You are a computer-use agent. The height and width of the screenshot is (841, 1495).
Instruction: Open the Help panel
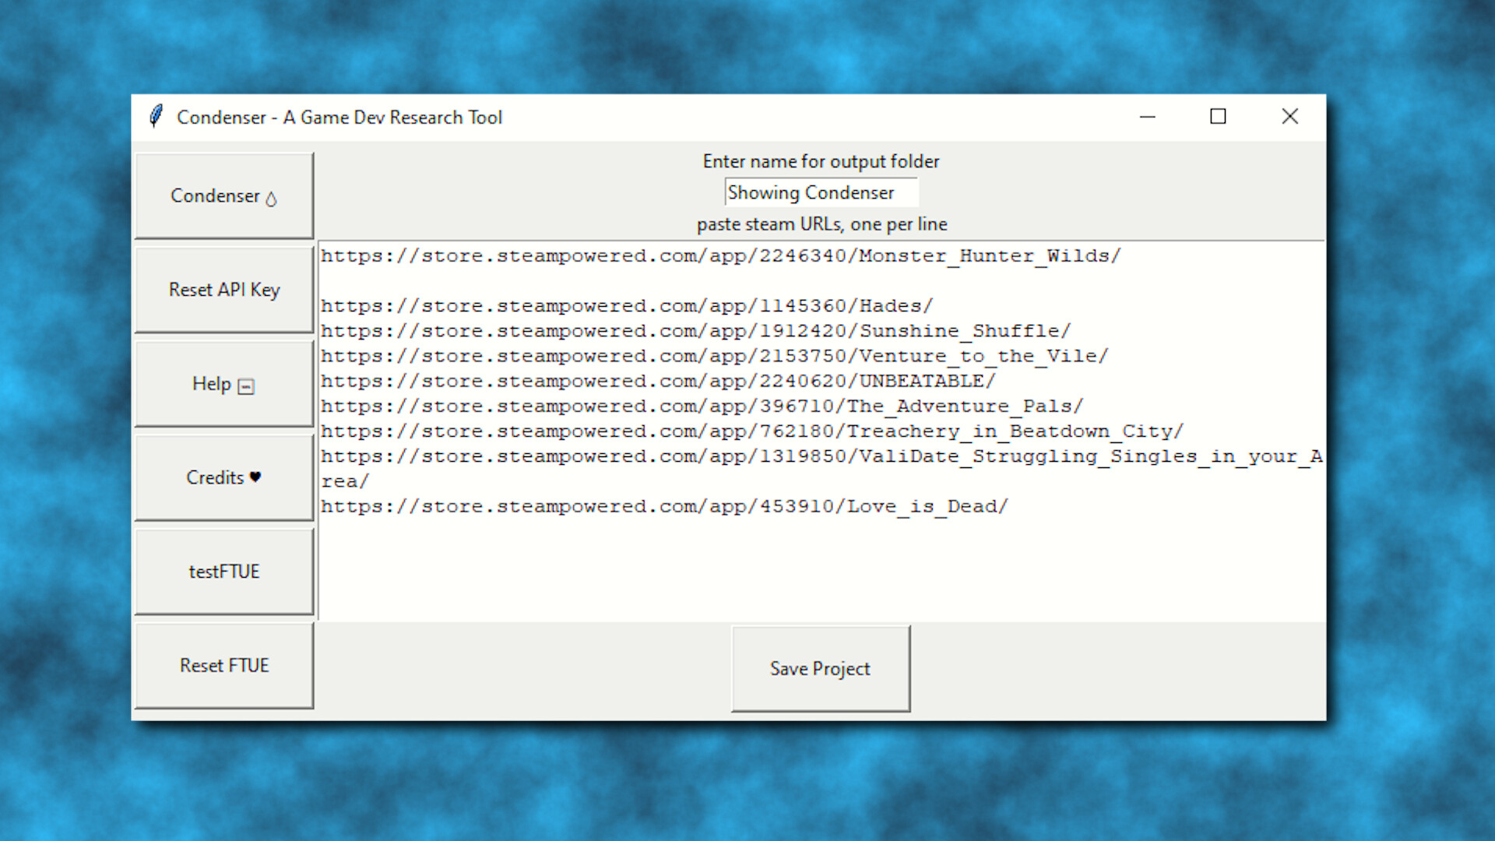coord(223,383)
